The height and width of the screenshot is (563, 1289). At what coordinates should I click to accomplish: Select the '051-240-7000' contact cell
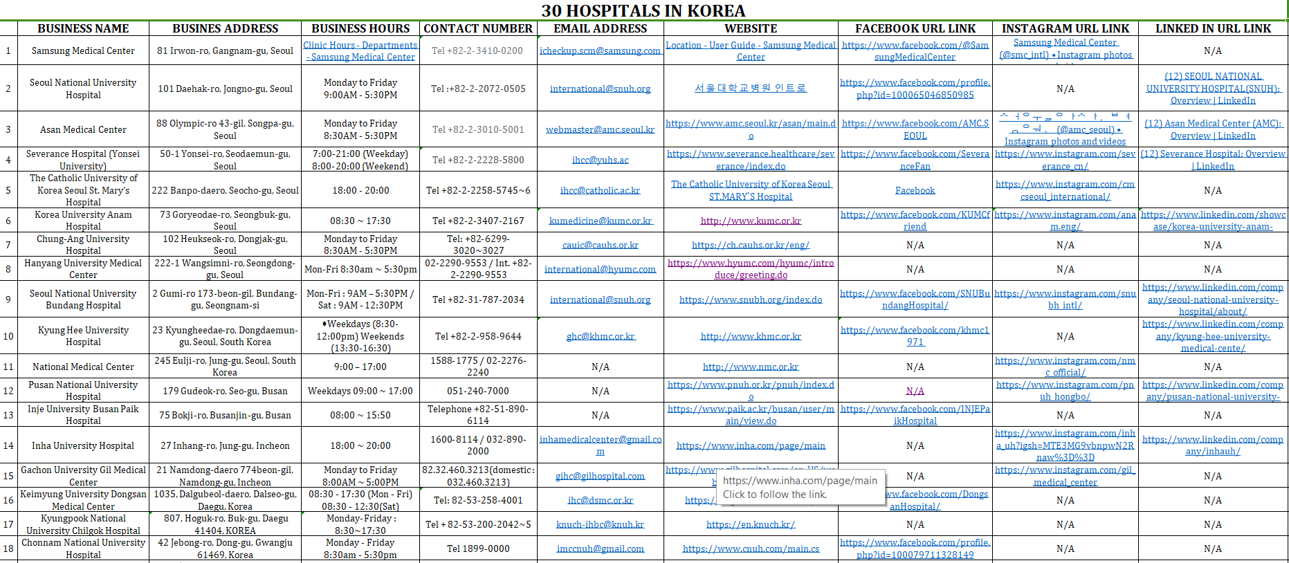pyautogui.click(x=477, y=391)
